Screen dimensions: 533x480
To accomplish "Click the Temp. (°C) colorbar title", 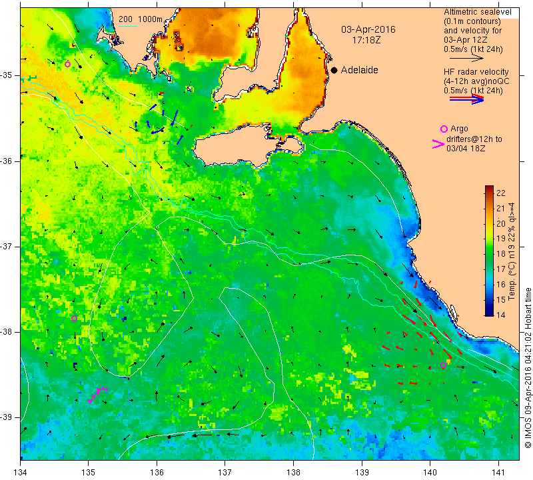I will pyautogui.click(x=512, y=252).
